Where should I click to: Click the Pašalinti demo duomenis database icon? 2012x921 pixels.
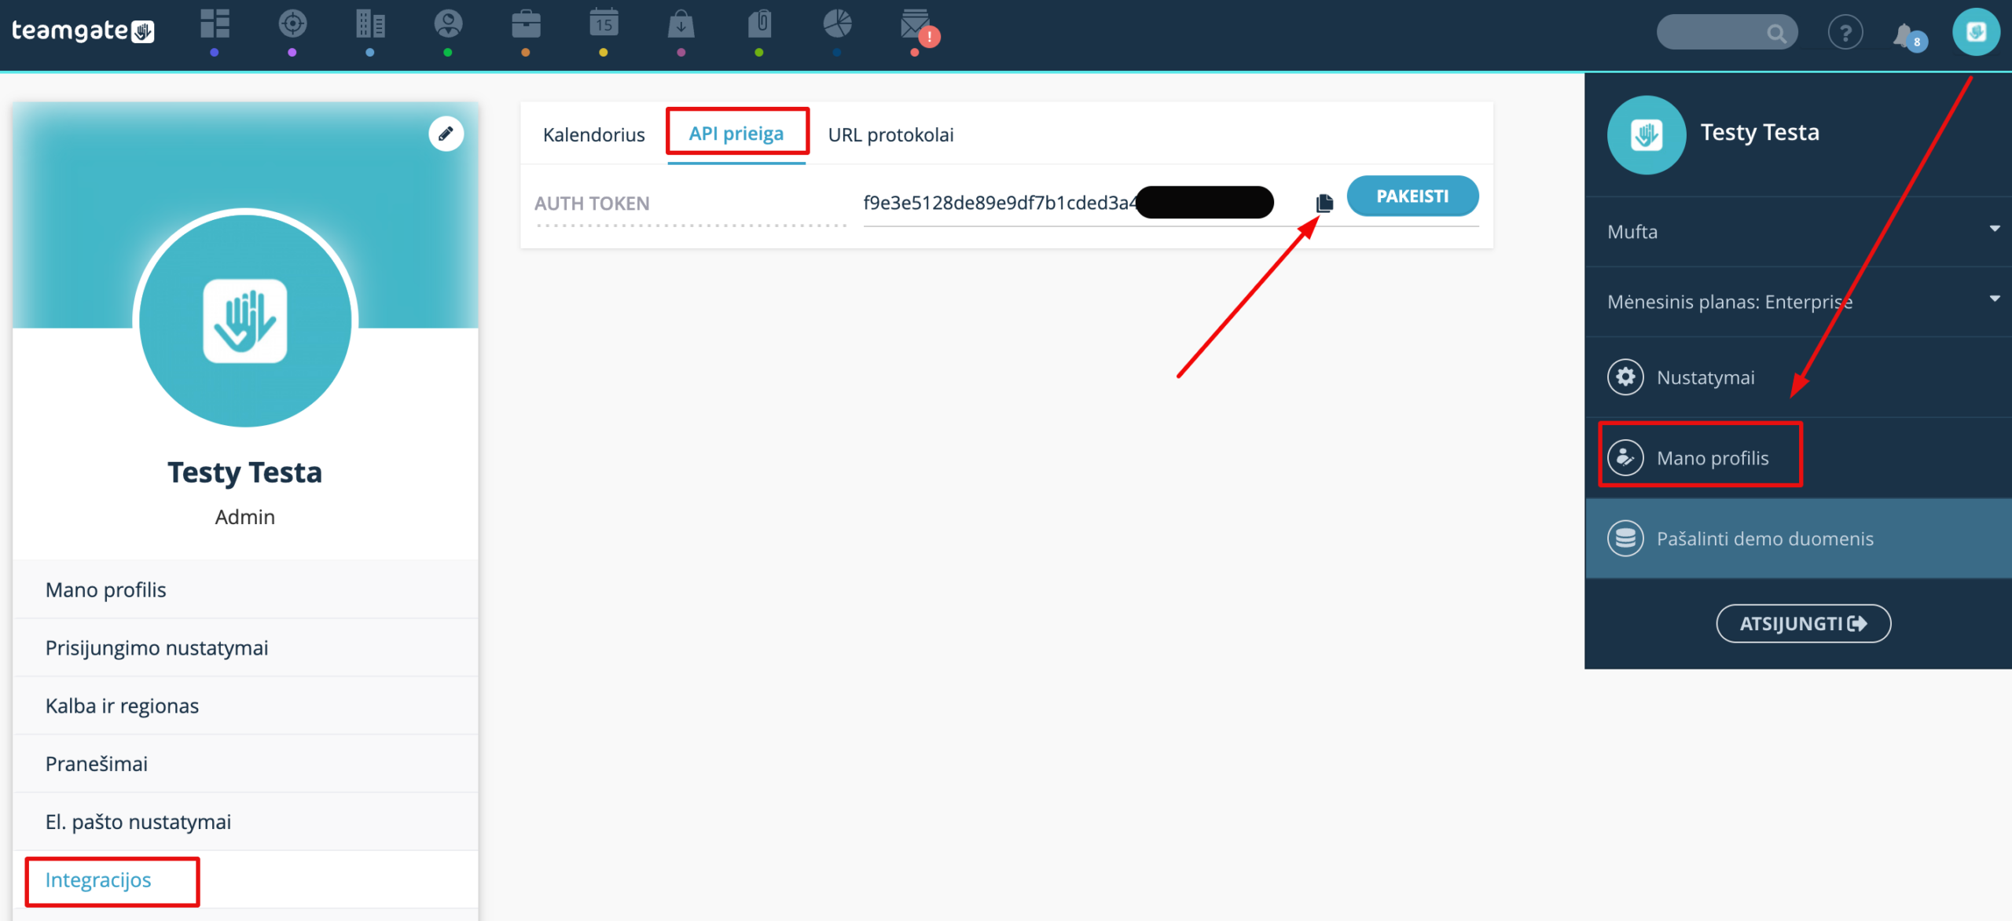click(x=1625, y=538)
